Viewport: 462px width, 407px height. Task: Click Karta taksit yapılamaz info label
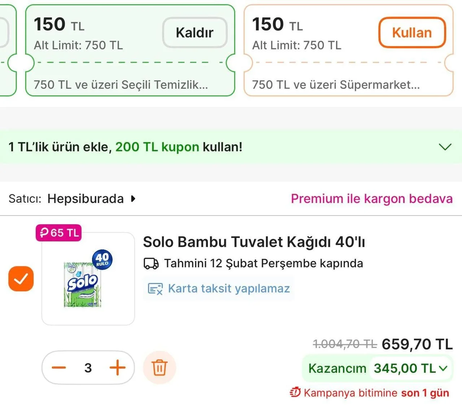click(x=229, y=289)
